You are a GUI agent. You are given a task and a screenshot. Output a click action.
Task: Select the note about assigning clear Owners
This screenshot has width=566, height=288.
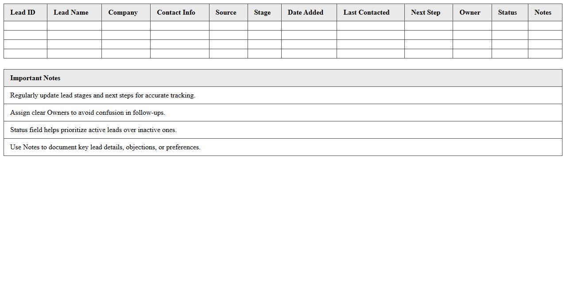(87, 113)
